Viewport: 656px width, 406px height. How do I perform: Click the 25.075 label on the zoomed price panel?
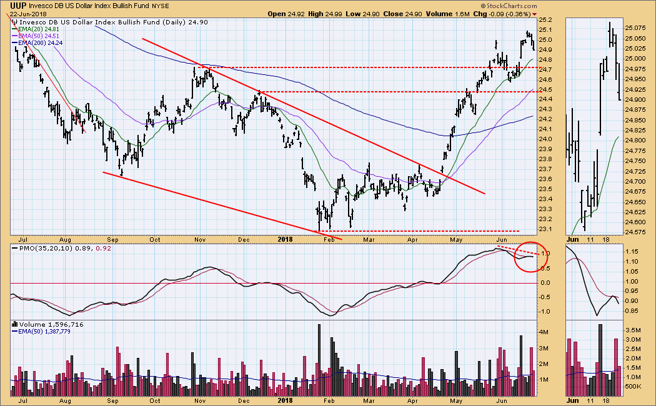click(635, 28)
